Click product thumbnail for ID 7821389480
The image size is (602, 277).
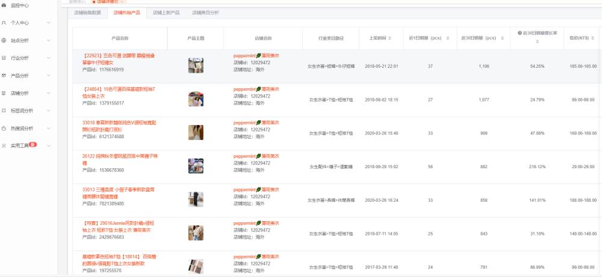click(x=196, y=199)
